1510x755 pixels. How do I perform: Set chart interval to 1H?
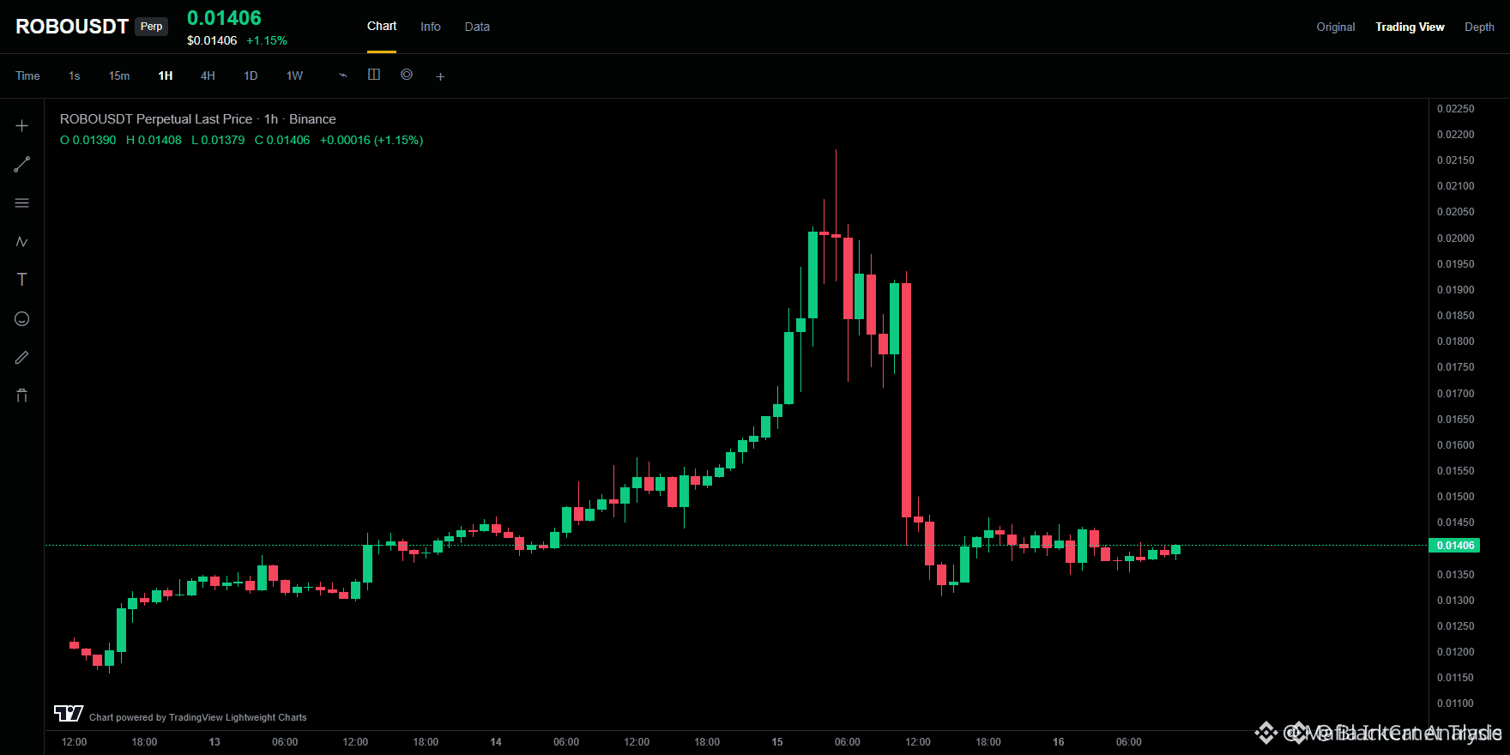coord(166,75)
